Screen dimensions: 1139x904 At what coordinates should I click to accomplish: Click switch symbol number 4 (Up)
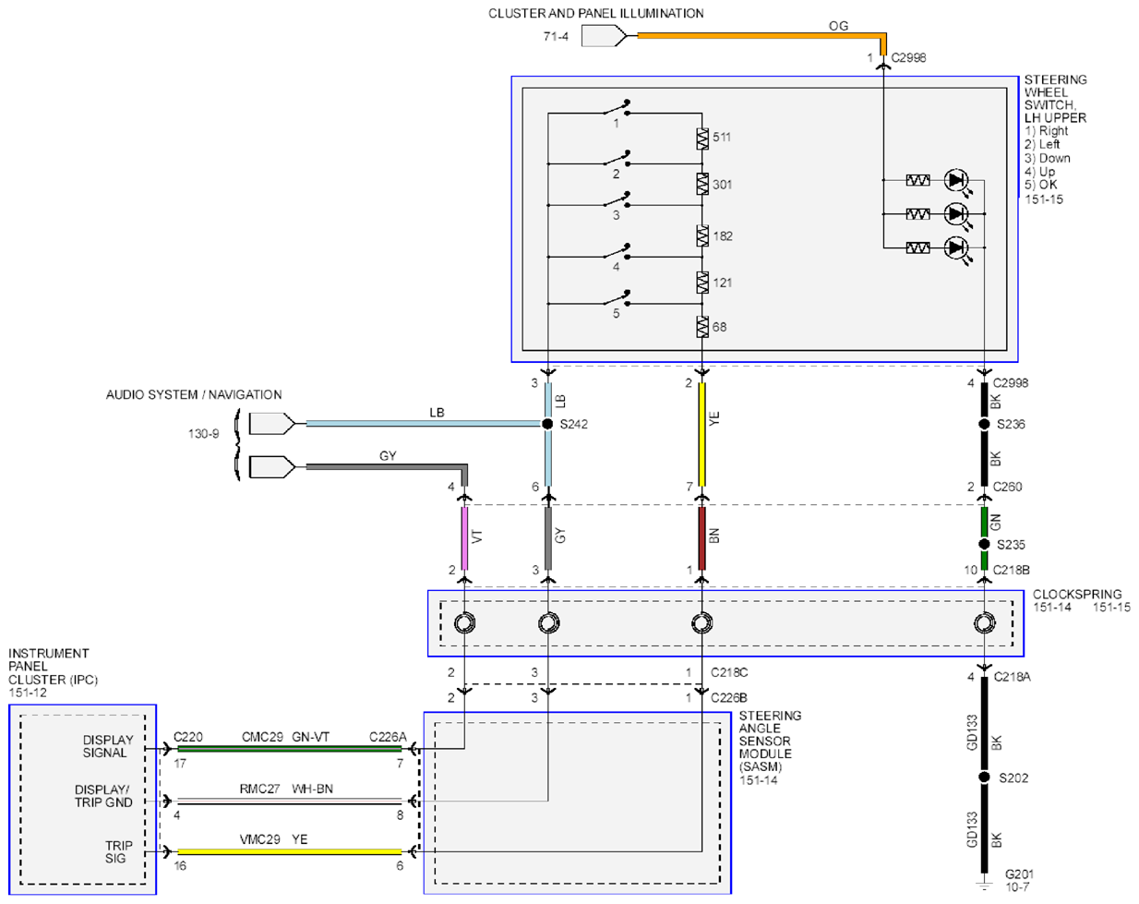(617, 252)
